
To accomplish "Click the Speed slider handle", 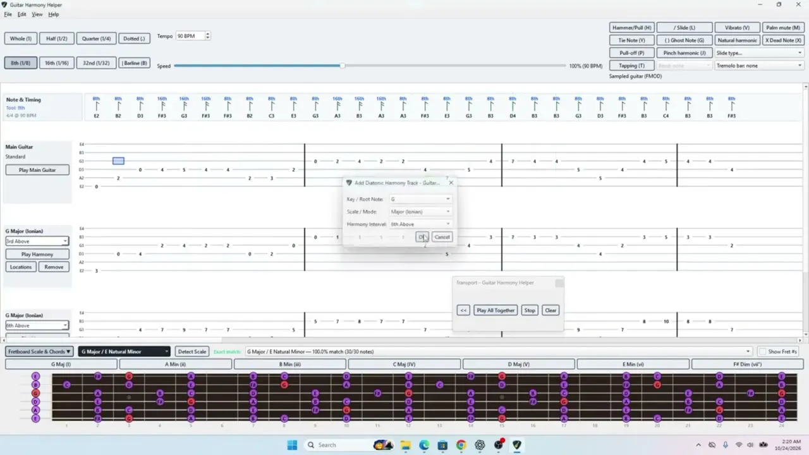I will pyautogui.click(x=342, y=66).
